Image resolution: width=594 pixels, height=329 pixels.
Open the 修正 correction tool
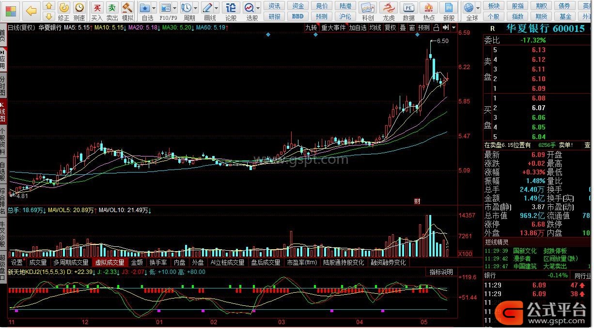(x=64, y=11)
